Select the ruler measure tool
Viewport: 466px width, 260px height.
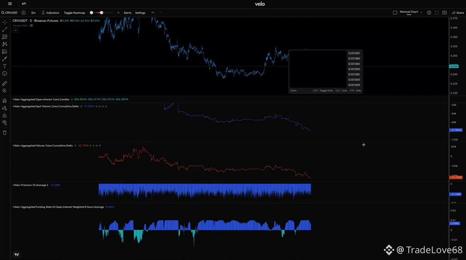[x=5, y=84]
